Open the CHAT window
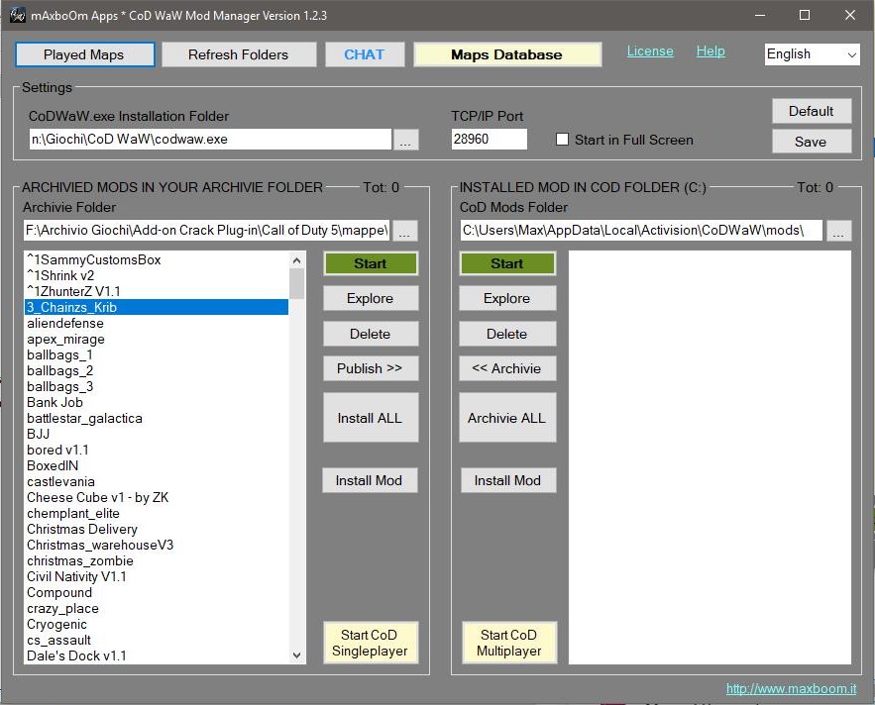 (x=365, y=54)
